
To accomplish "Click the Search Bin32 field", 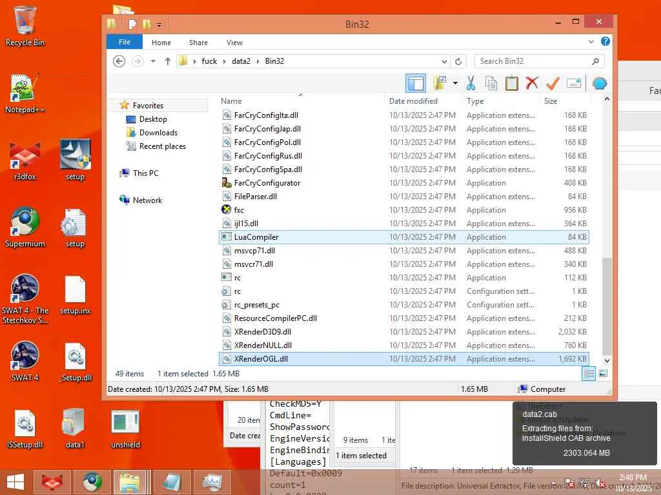I will click(540, 61).
